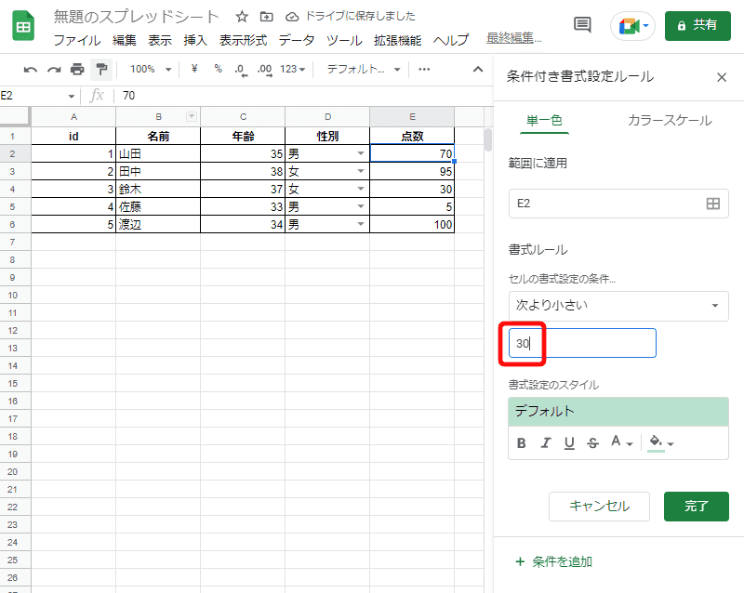Star the untitled spreadsheet
The height and width of the screenshot is (593, 744).
(242, 17)
